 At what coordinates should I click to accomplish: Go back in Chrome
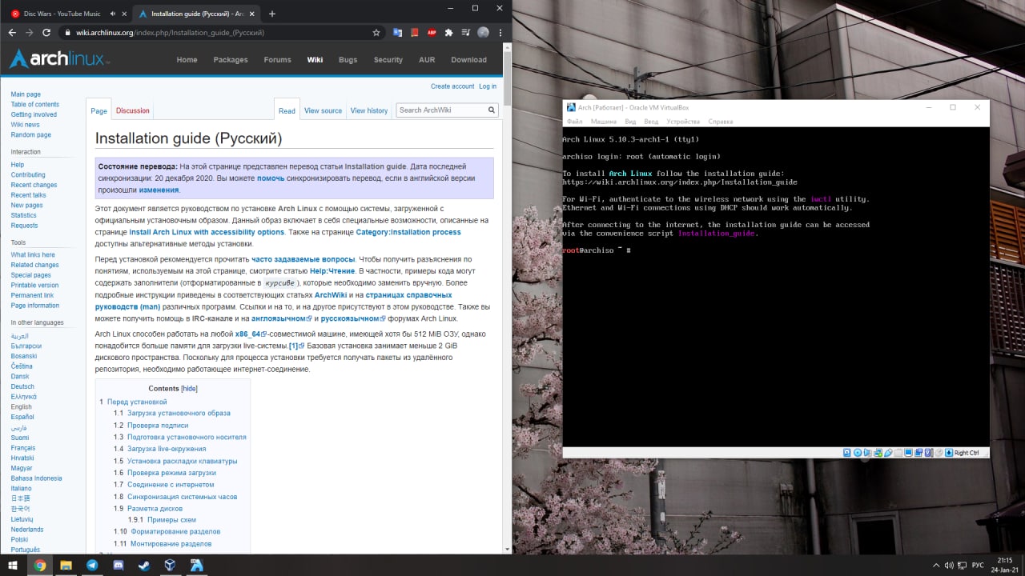[x=12, y=33]
